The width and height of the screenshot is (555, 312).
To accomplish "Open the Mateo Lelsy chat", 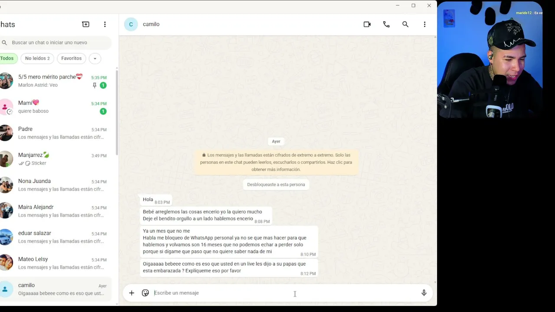I will point(56,263).
